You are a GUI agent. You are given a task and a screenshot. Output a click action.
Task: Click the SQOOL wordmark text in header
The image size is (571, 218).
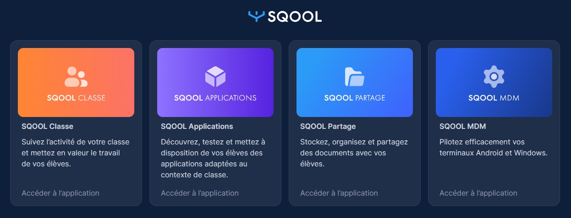(x=295, y=16)
